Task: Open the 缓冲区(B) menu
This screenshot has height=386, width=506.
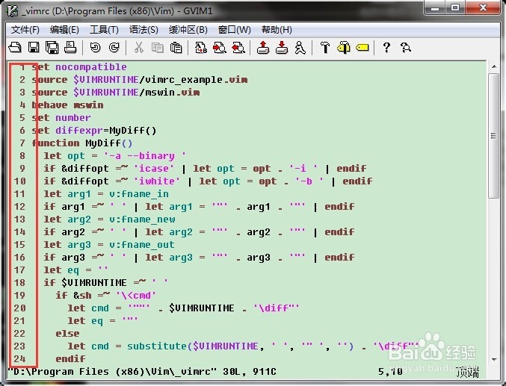Action: pyautogui.click(x=188, y=30)
